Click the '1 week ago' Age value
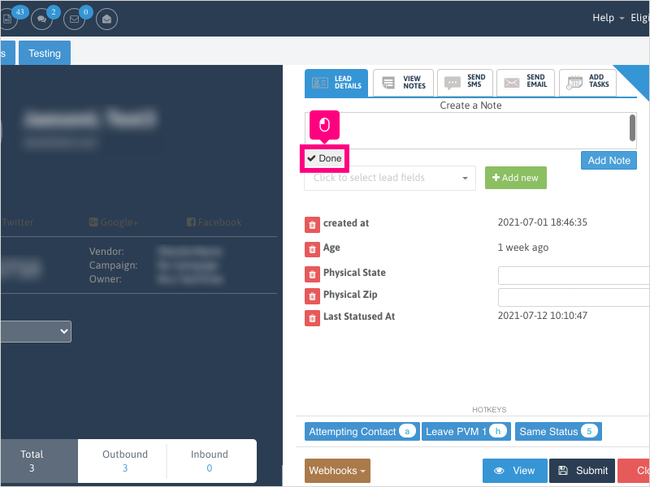Screen dimensions: 650x487 pos(522,248)
